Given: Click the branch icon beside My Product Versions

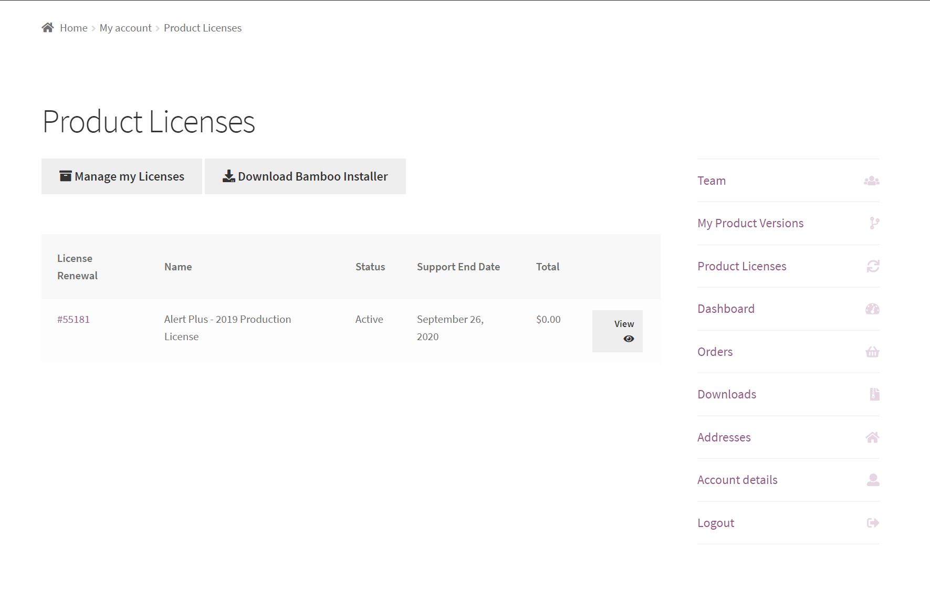Looking at the screenshot, I should click(874, 223).
